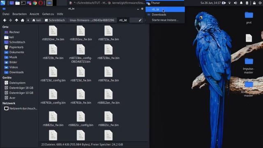Open the battery power manager icon
Image resolution: width=263 pixels, height=148 pixels.
247,3
